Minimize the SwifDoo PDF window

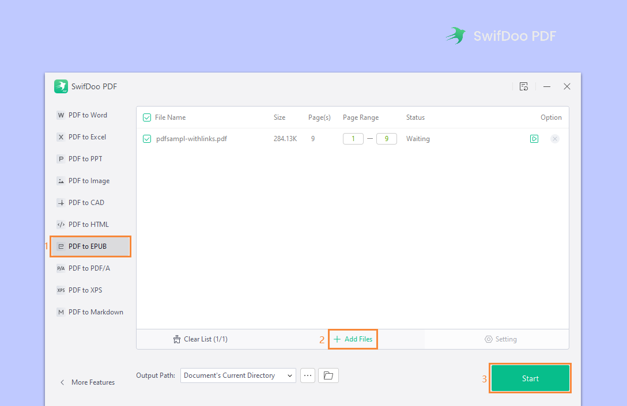547,86
